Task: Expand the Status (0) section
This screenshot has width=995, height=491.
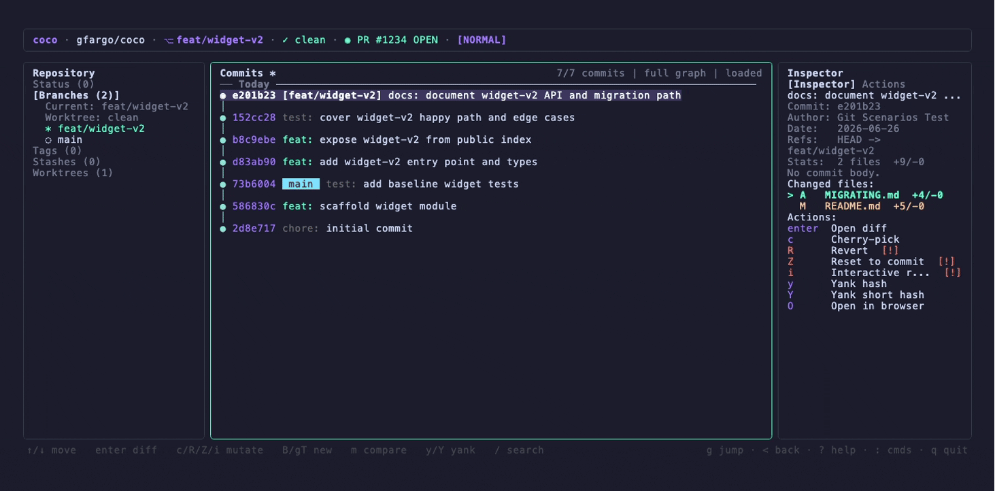Action: click(64, 84)
